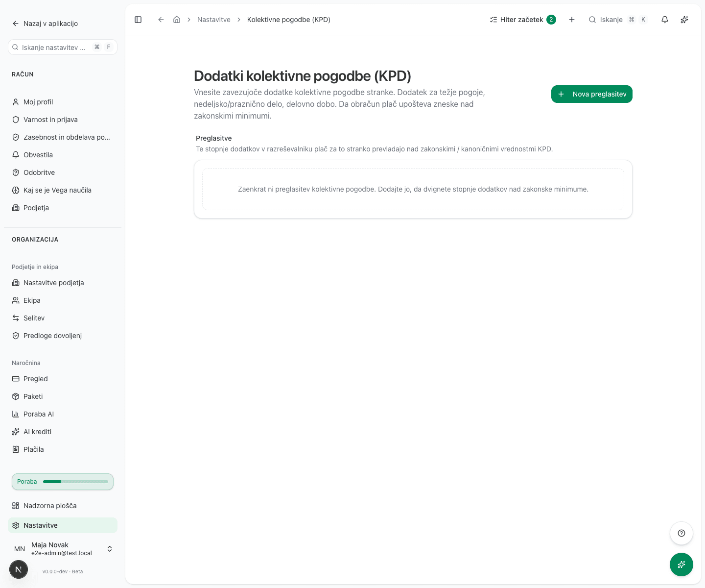Image resolution: width=705 pixels, height=588 pixels.
Task: Go to Ekipa page
Action: pos(63,300)
